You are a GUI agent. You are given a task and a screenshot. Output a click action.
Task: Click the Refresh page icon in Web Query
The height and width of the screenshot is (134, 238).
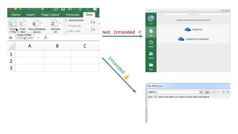(228, 92)
